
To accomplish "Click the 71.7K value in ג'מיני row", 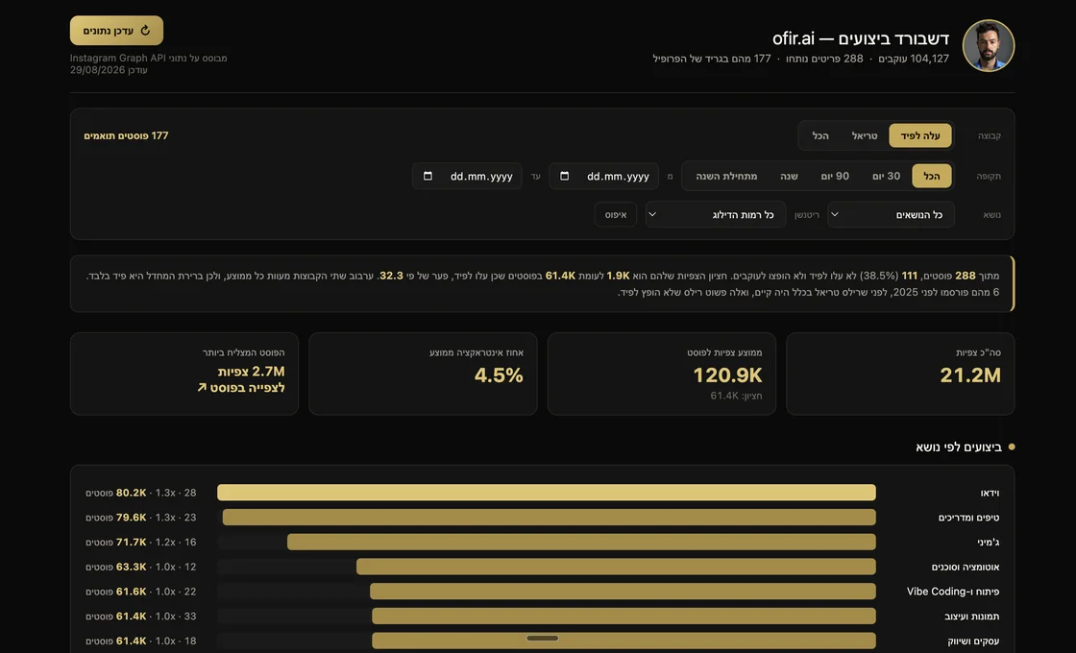I will 131,542.
